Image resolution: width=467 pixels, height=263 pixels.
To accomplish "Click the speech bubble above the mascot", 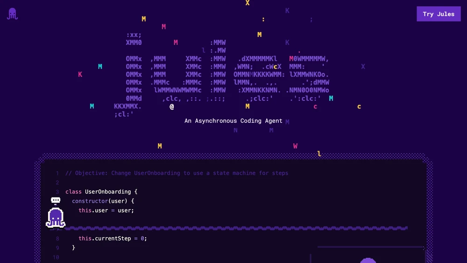I will pyautogui.click(x=56, y=200).
